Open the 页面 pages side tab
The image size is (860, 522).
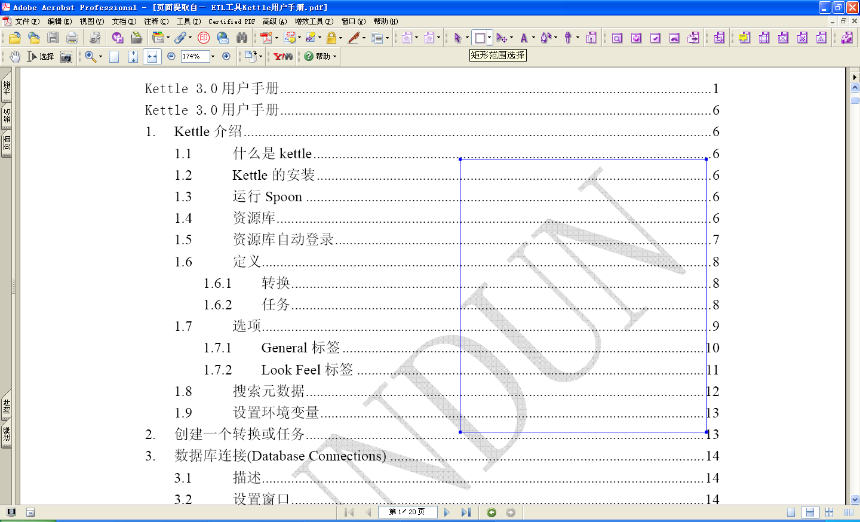7,143
